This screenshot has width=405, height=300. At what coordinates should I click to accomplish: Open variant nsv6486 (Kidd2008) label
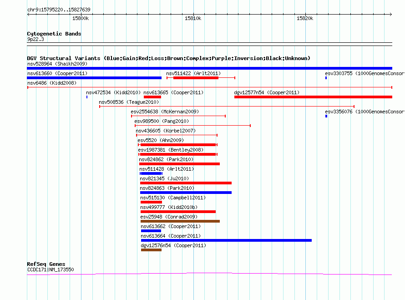coord(52,83)
